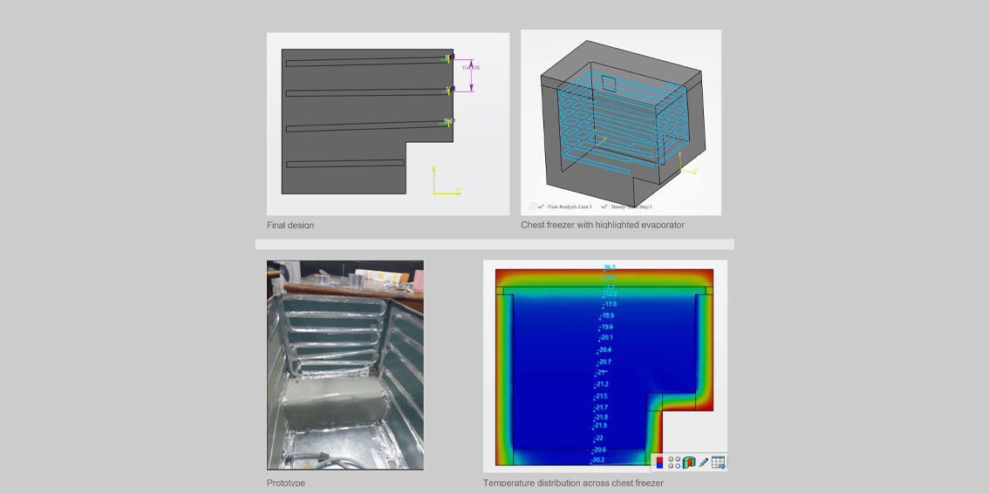Click the -21.9 temperature probe label
This screenshot has width=989, height=494.
[x=600, y=425]
